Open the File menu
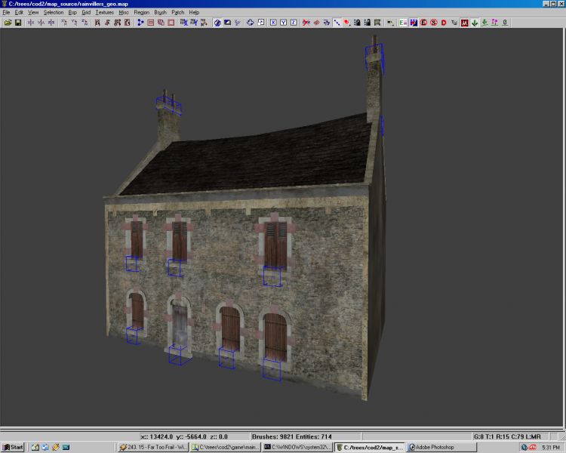 tap(6, 12)
